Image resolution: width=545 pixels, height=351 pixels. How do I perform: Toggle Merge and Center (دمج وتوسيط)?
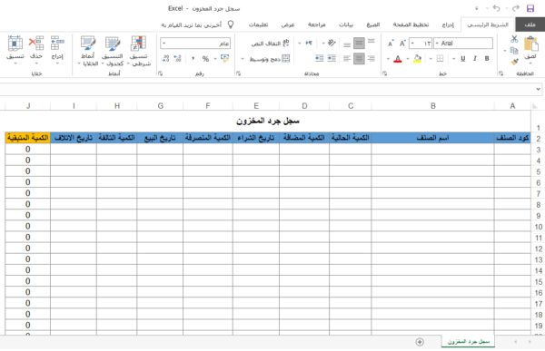(x=270, y=59)
